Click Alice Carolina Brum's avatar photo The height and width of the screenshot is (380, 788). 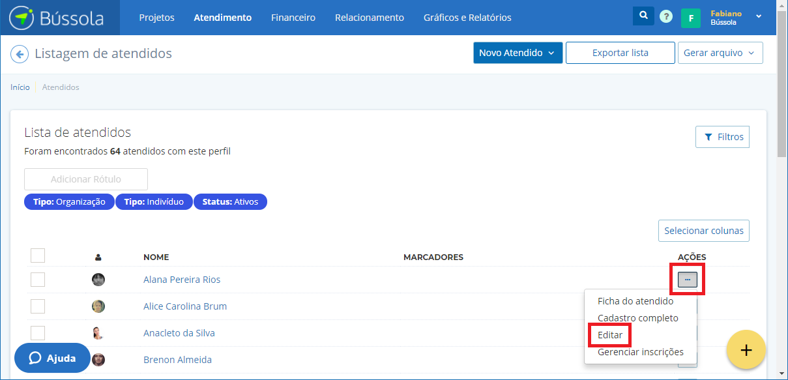[98, 306]
